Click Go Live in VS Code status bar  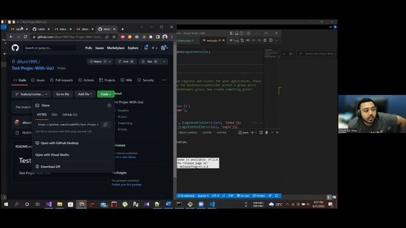point(243,196)
